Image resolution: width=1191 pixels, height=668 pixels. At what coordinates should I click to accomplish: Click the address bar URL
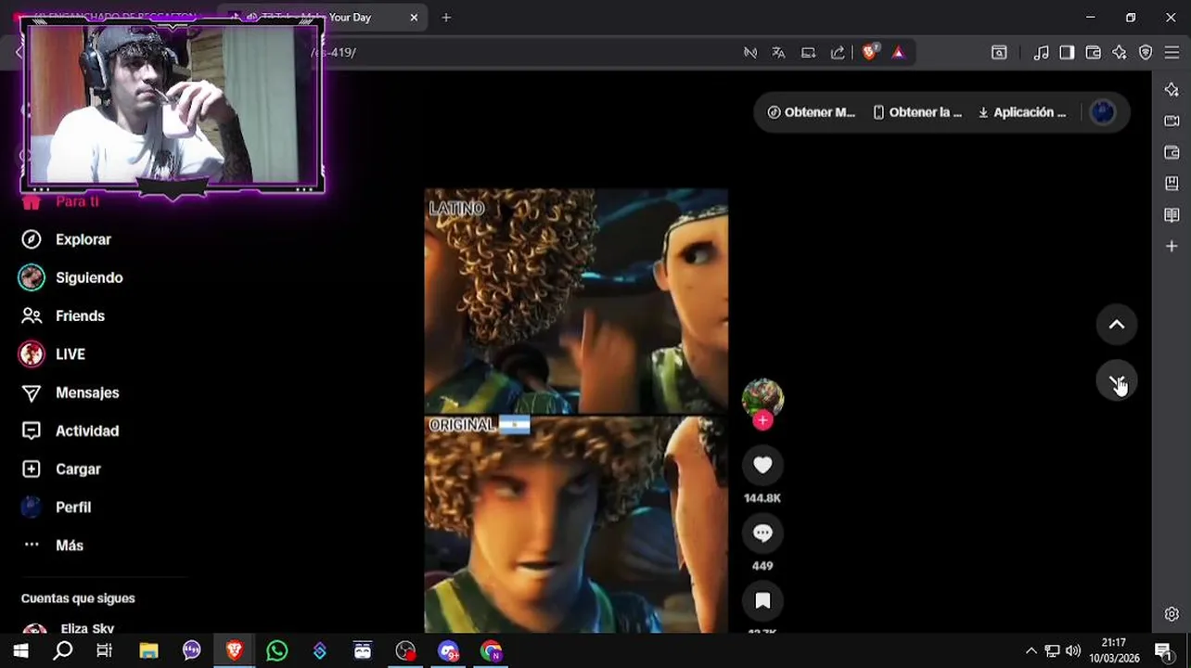333,53
